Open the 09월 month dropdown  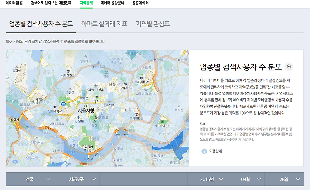245,179
